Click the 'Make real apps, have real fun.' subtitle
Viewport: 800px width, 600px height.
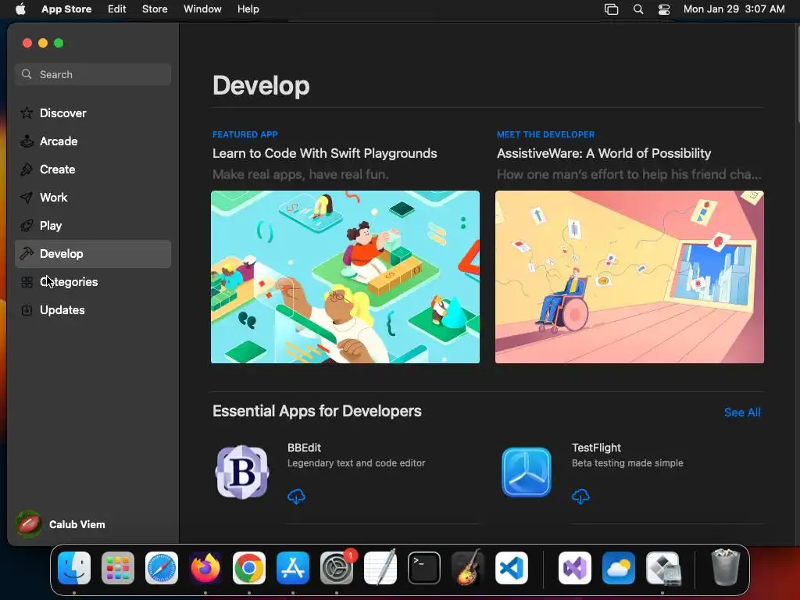click(x=301, y=174)
